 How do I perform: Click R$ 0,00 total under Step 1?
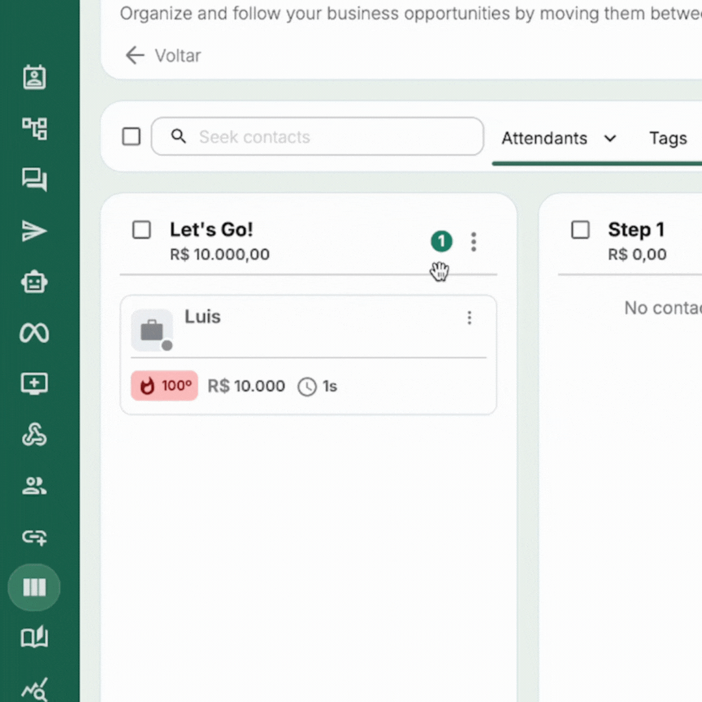(x=637, y=254)
